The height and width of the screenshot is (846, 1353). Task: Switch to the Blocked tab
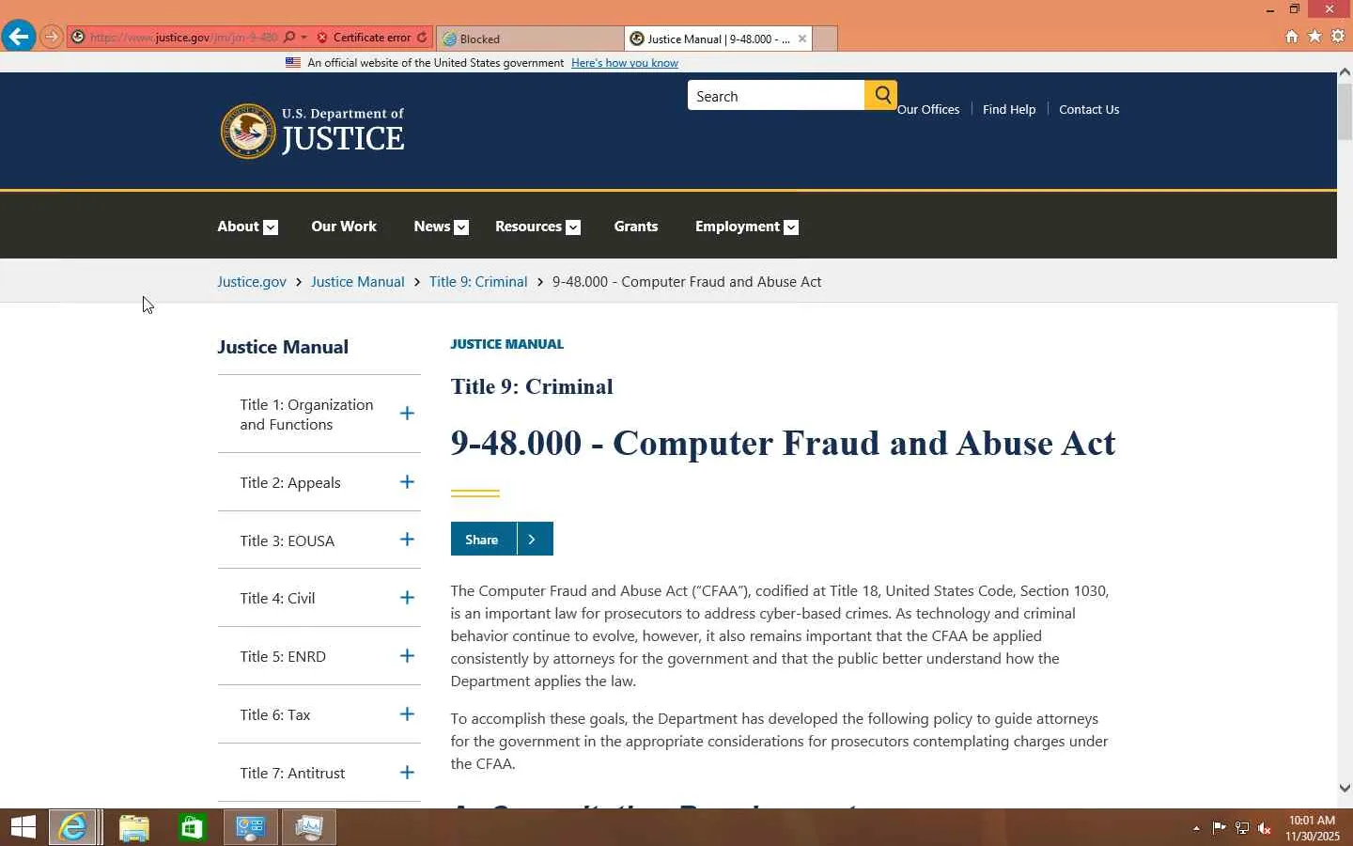pos(529,39)
